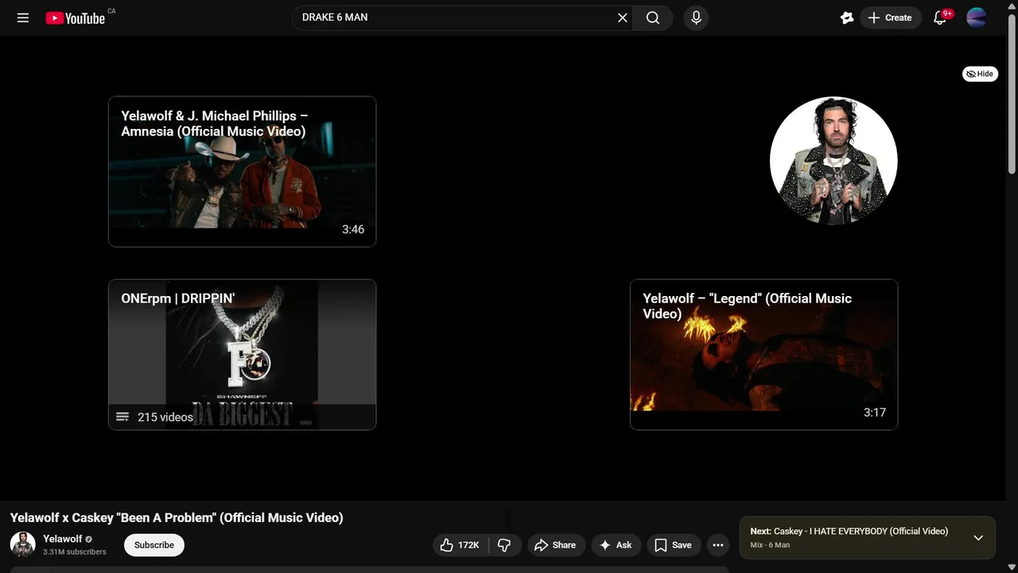Like the video with 172K likes
1018x573 pixels.
[460, 545]
